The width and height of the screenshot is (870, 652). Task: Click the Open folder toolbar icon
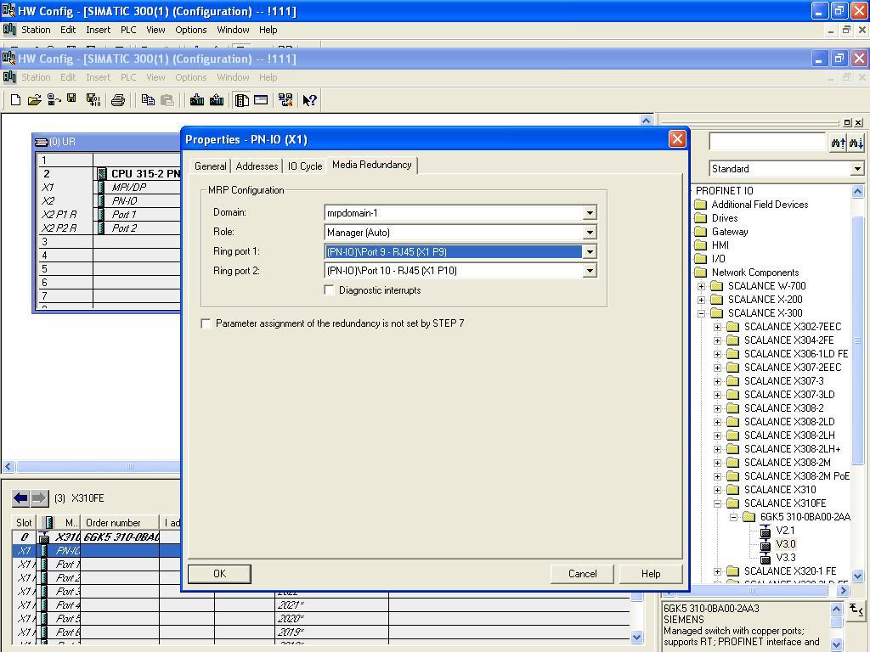[34, 100]
